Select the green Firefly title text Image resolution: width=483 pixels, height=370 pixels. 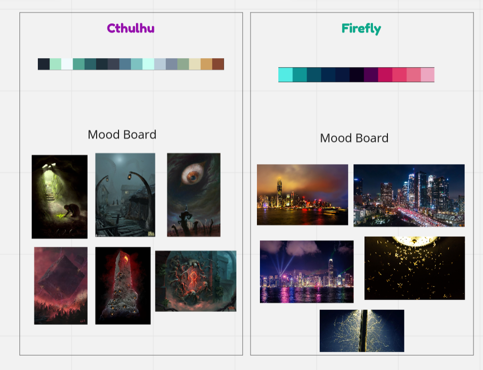pos(361,29)
